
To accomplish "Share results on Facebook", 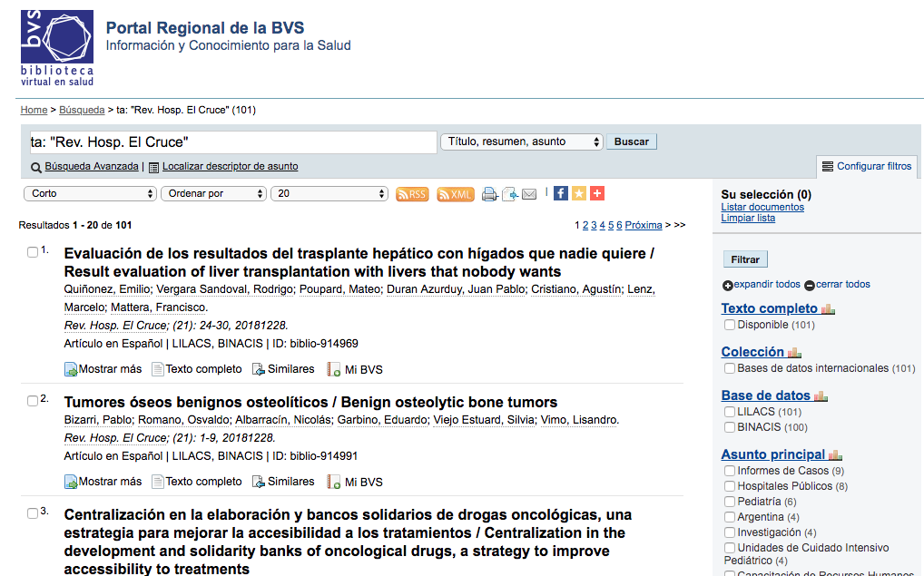I will point(561,193).
